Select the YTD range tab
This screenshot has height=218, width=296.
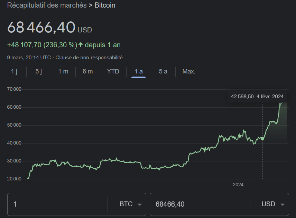(x=113, y=71)
